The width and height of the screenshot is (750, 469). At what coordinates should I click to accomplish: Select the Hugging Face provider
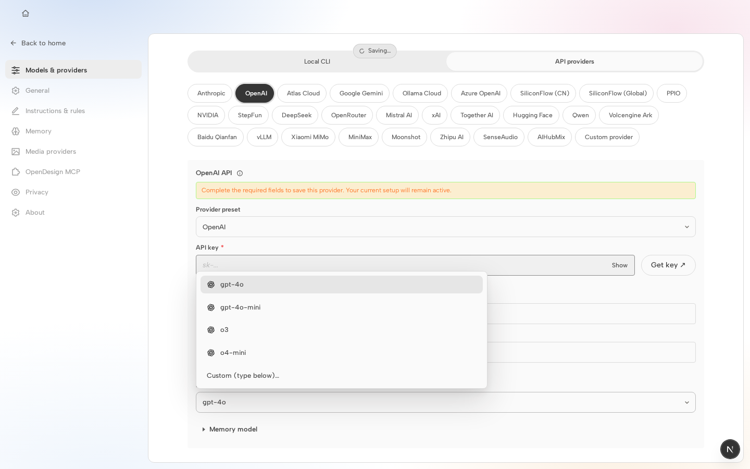point(531,115)
